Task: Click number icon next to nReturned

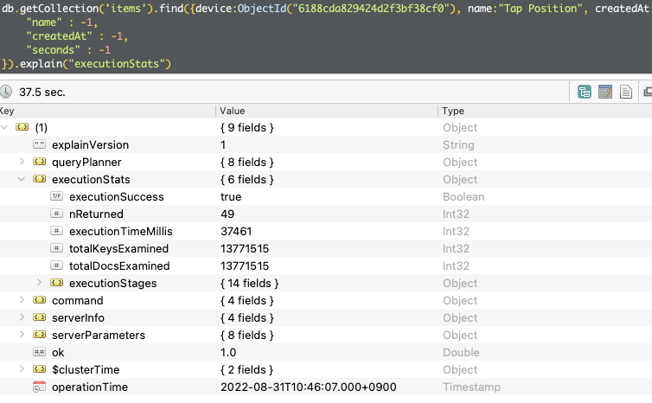Action: pos(56,214)
